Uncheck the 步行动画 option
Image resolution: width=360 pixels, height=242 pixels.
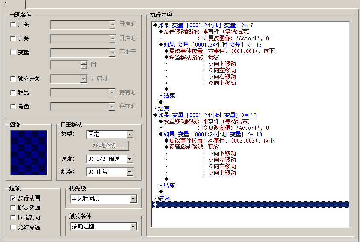click(x=13, y=198)
